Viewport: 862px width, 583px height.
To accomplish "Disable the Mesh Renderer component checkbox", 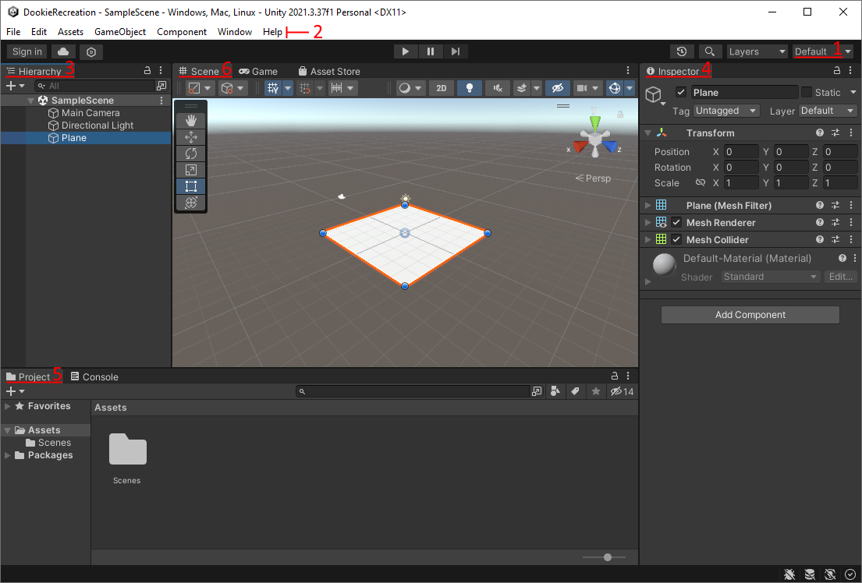I will [x=676, y=223].
